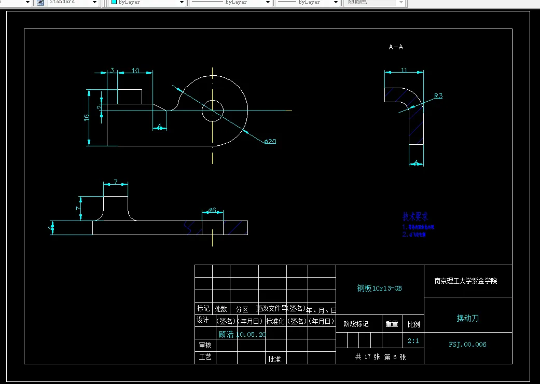Select the ø6 hole dimension text

212,210
